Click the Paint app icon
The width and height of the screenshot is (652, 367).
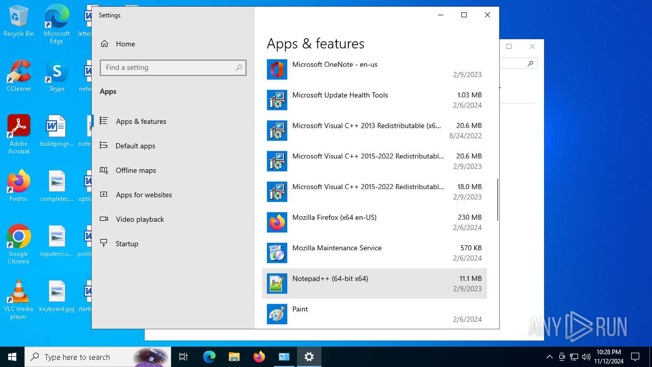[277, 314]
